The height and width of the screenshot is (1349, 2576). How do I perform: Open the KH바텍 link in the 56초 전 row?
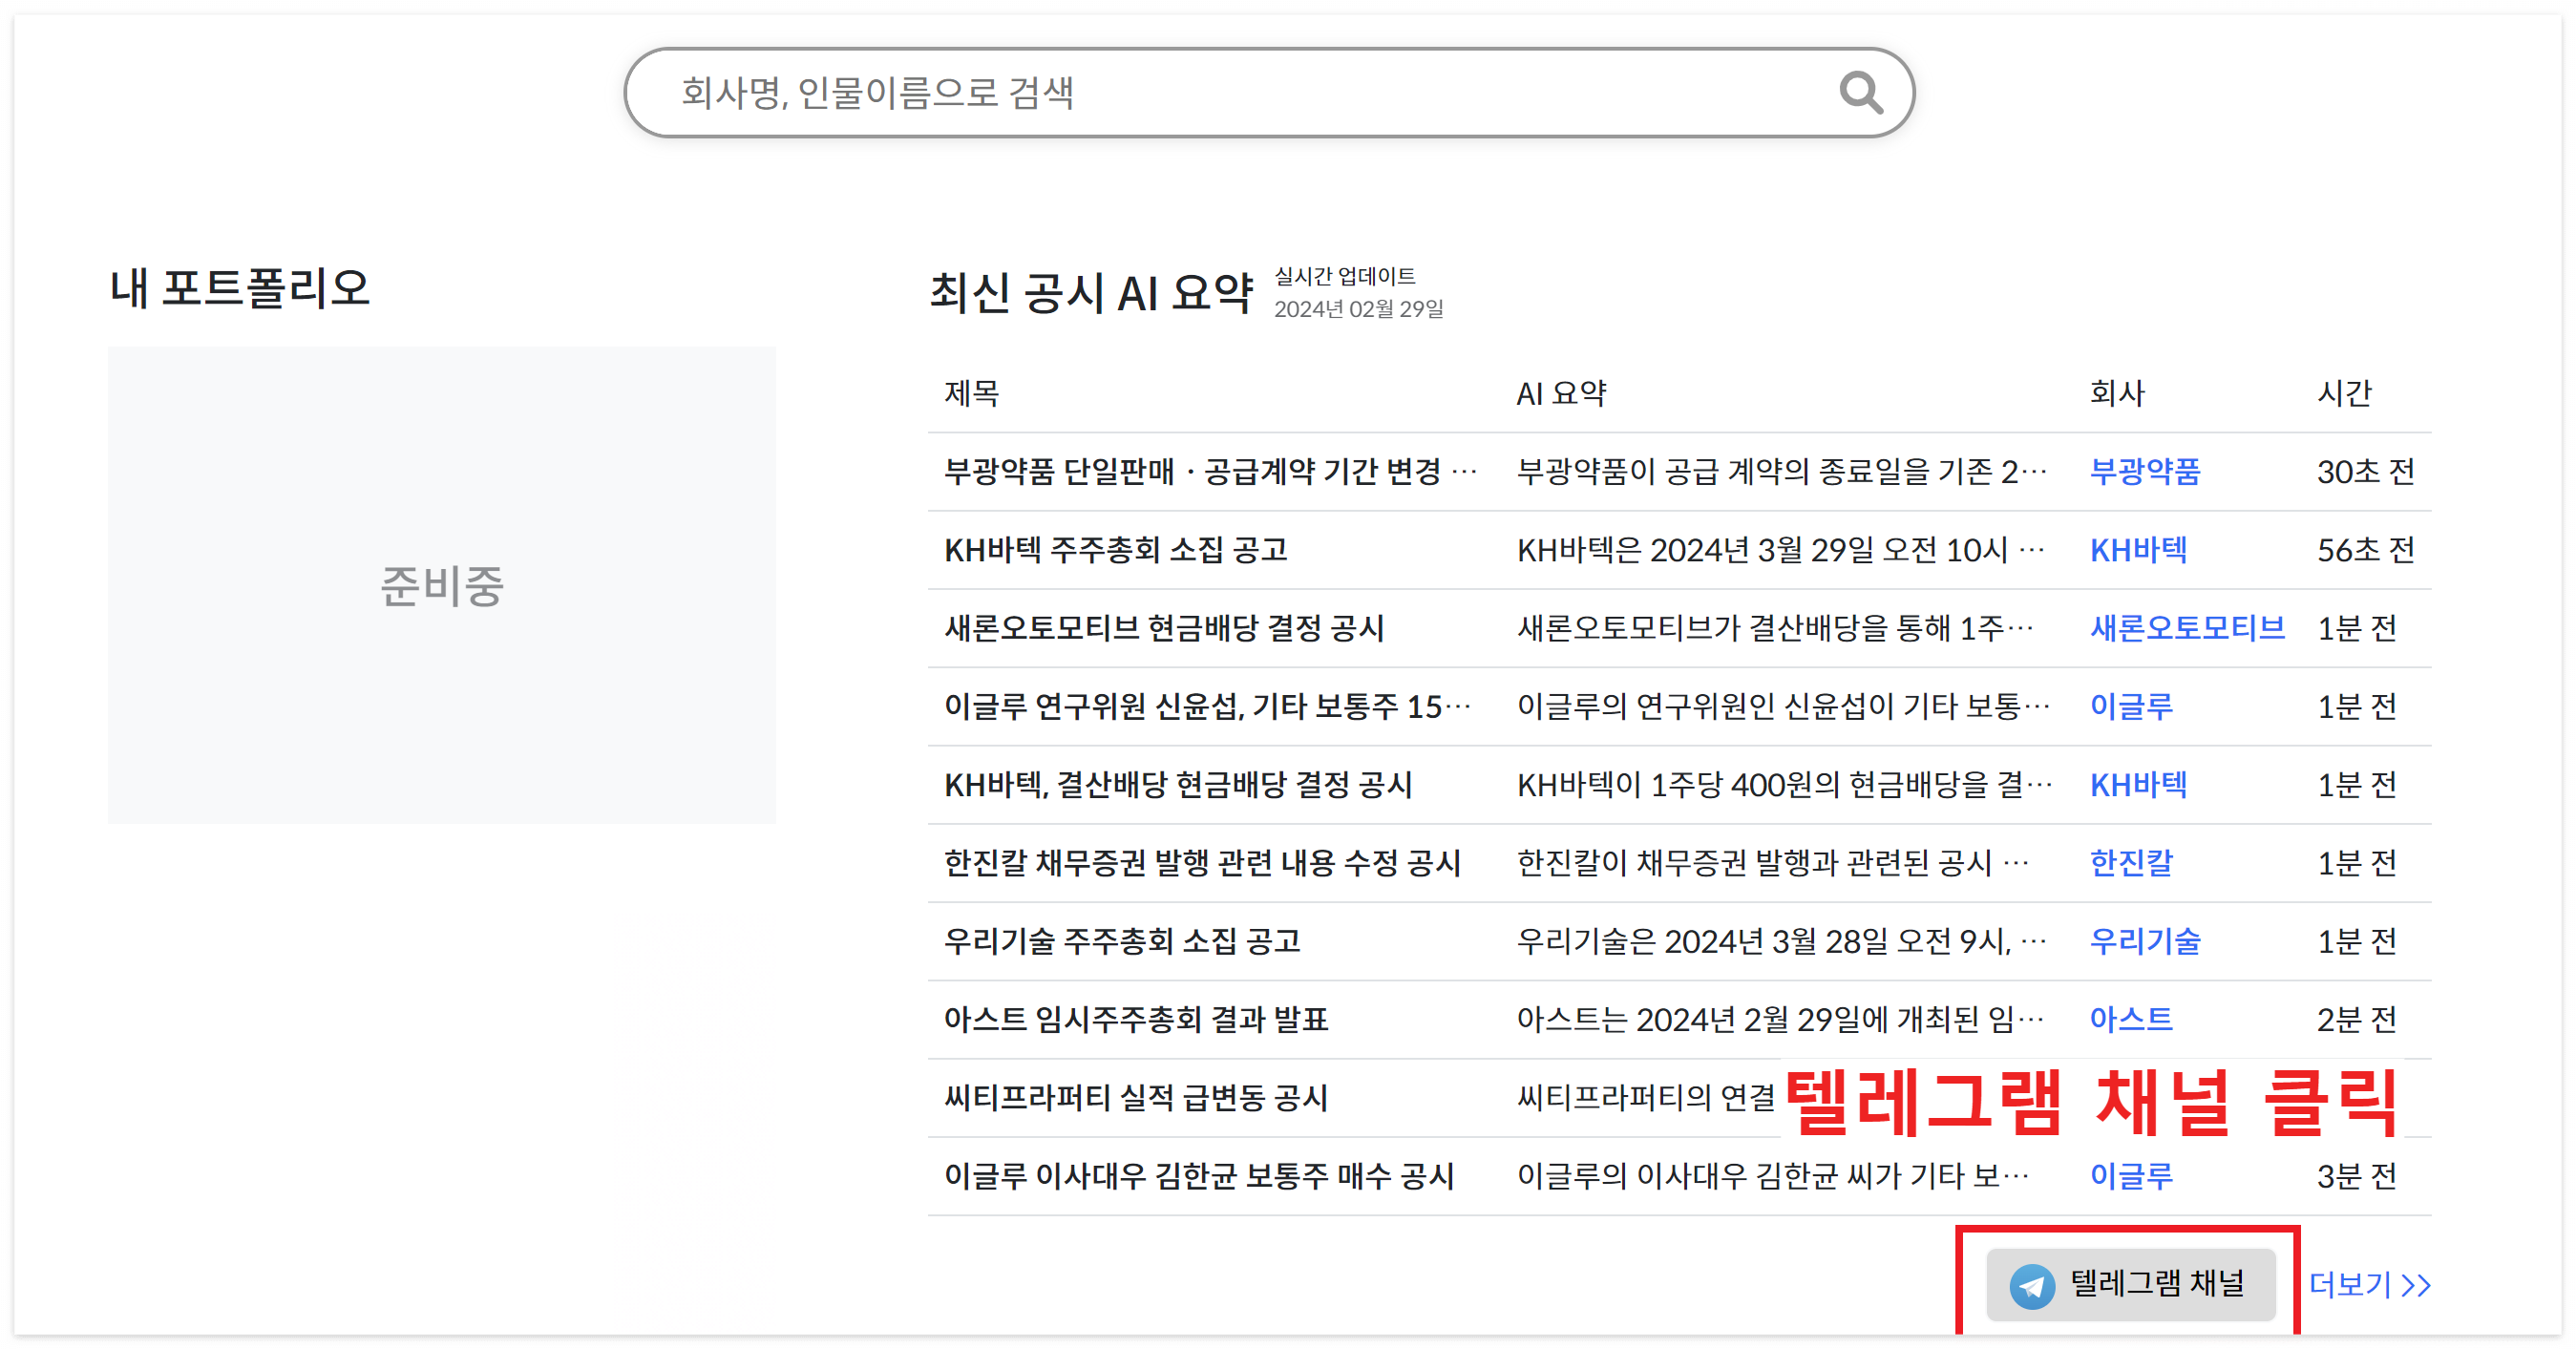(2138, 549)
